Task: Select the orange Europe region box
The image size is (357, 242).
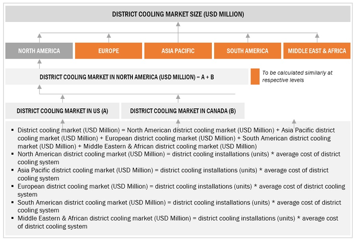Action: [108, 51]
